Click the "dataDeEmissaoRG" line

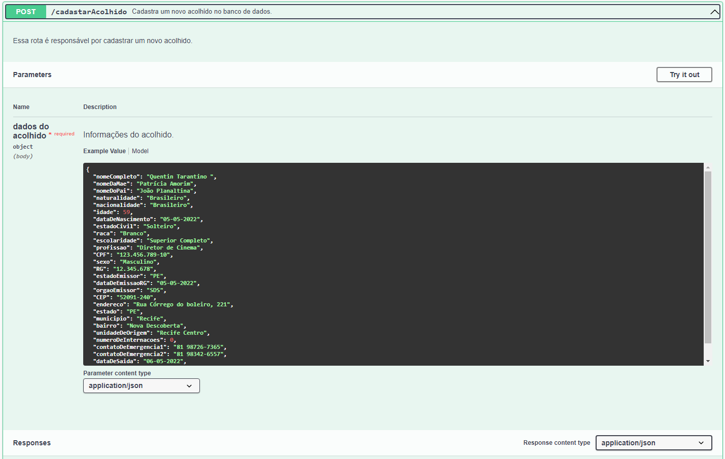click(x=147, y=283)
